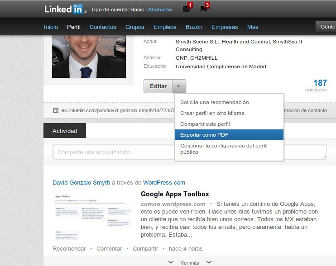This screenshot has height=266, width=336.
Task: Select Gestionar la configuración del perfil público
Action: [229, 149]
